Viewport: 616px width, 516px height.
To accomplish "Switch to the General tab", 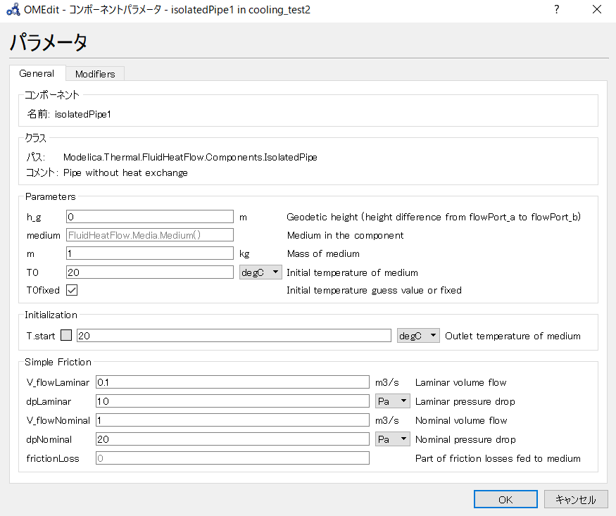I will coord(37,73).
